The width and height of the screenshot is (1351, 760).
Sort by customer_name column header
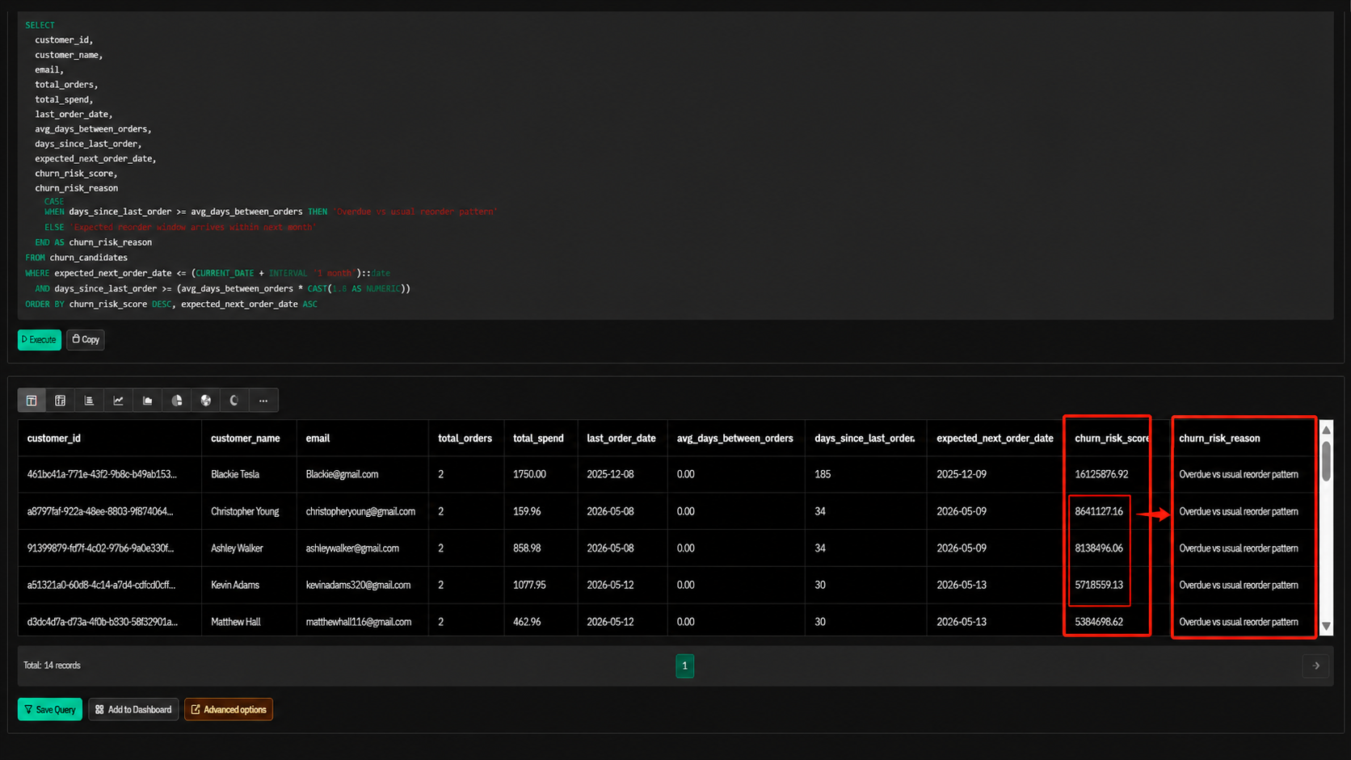point(245,439)
